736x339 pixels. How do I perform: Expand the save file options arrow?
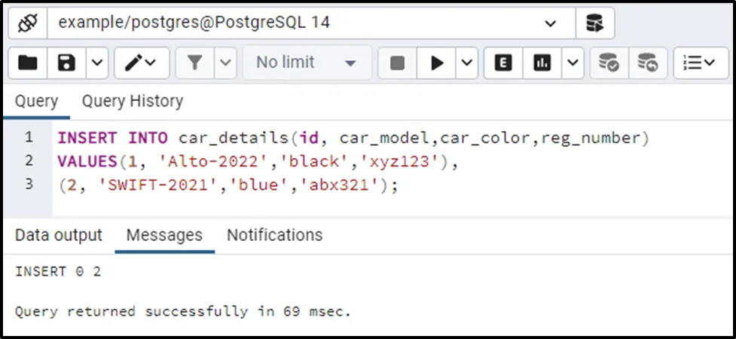(x=97, y=63)
